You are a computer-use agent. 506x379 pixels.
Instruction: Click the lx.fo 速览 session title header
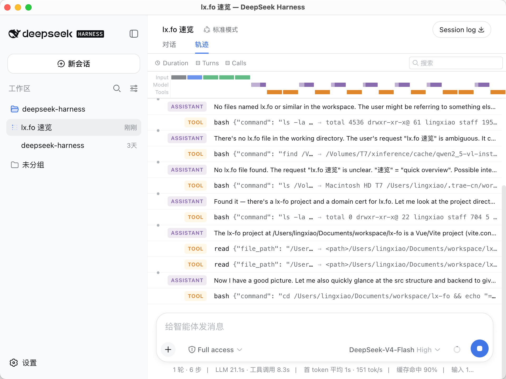click(178, 30)
